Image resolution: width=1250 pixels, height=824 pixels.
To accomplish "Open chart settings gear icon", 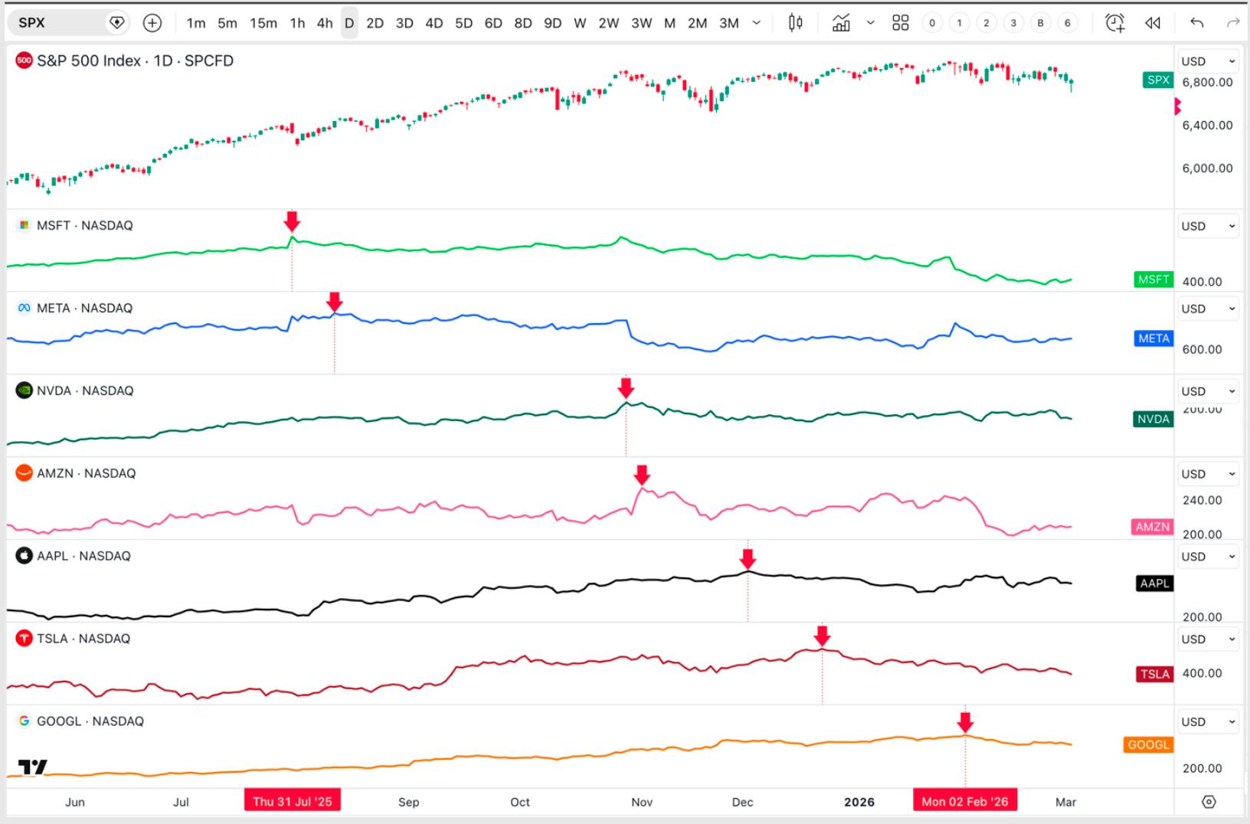I will click(1209, 802).
